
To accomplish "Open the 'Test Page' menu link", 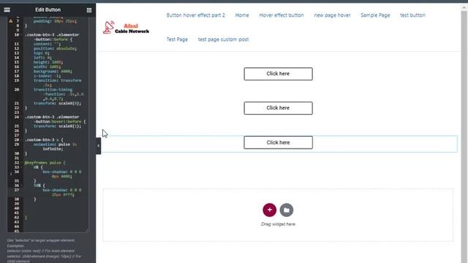I will point(177,39).
